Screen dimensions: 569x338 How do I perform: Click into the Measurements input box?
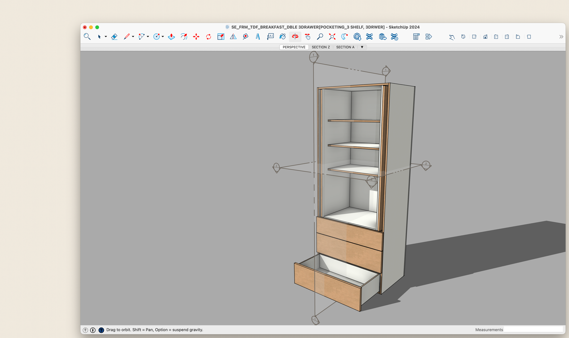coord(533,329)
